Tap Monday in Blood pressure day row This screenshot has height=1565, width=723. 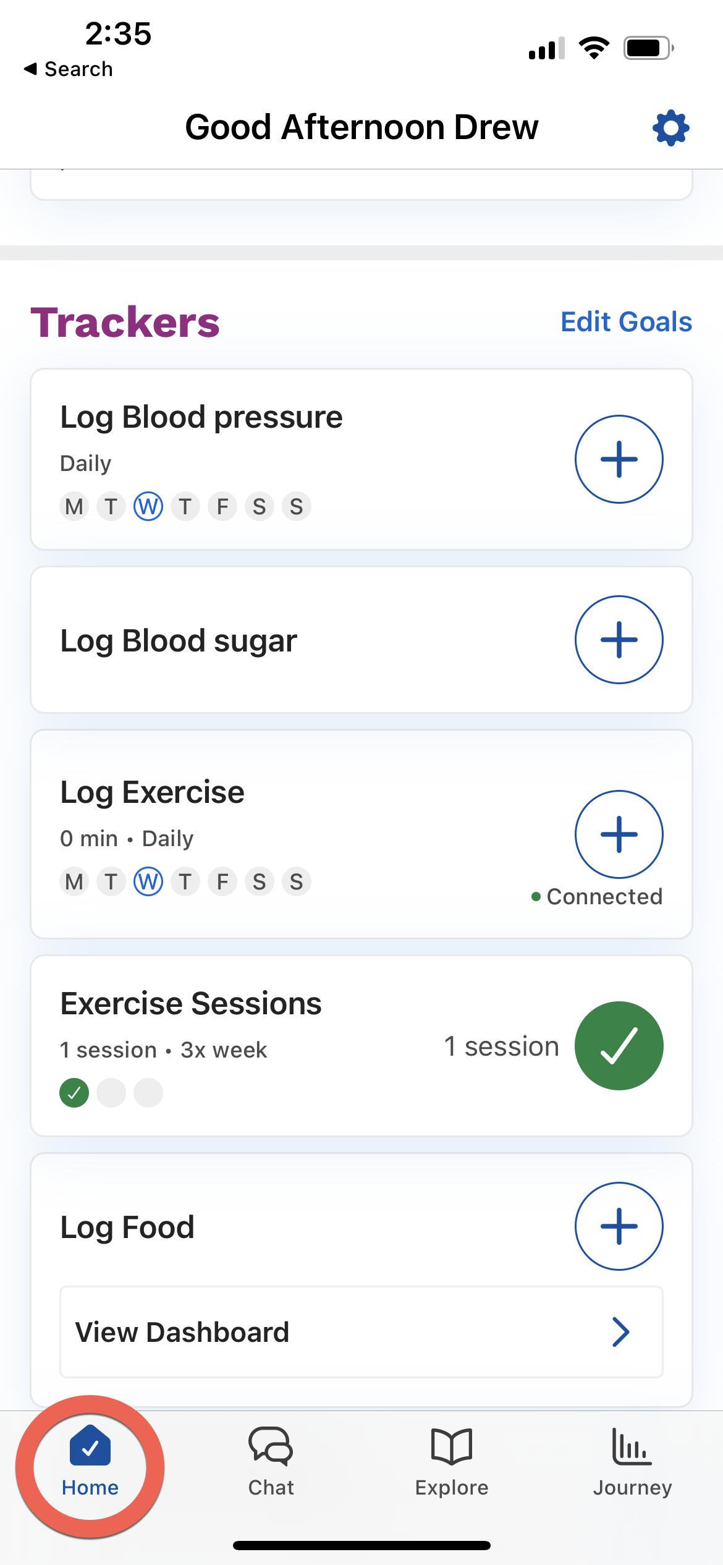(74, 507)
